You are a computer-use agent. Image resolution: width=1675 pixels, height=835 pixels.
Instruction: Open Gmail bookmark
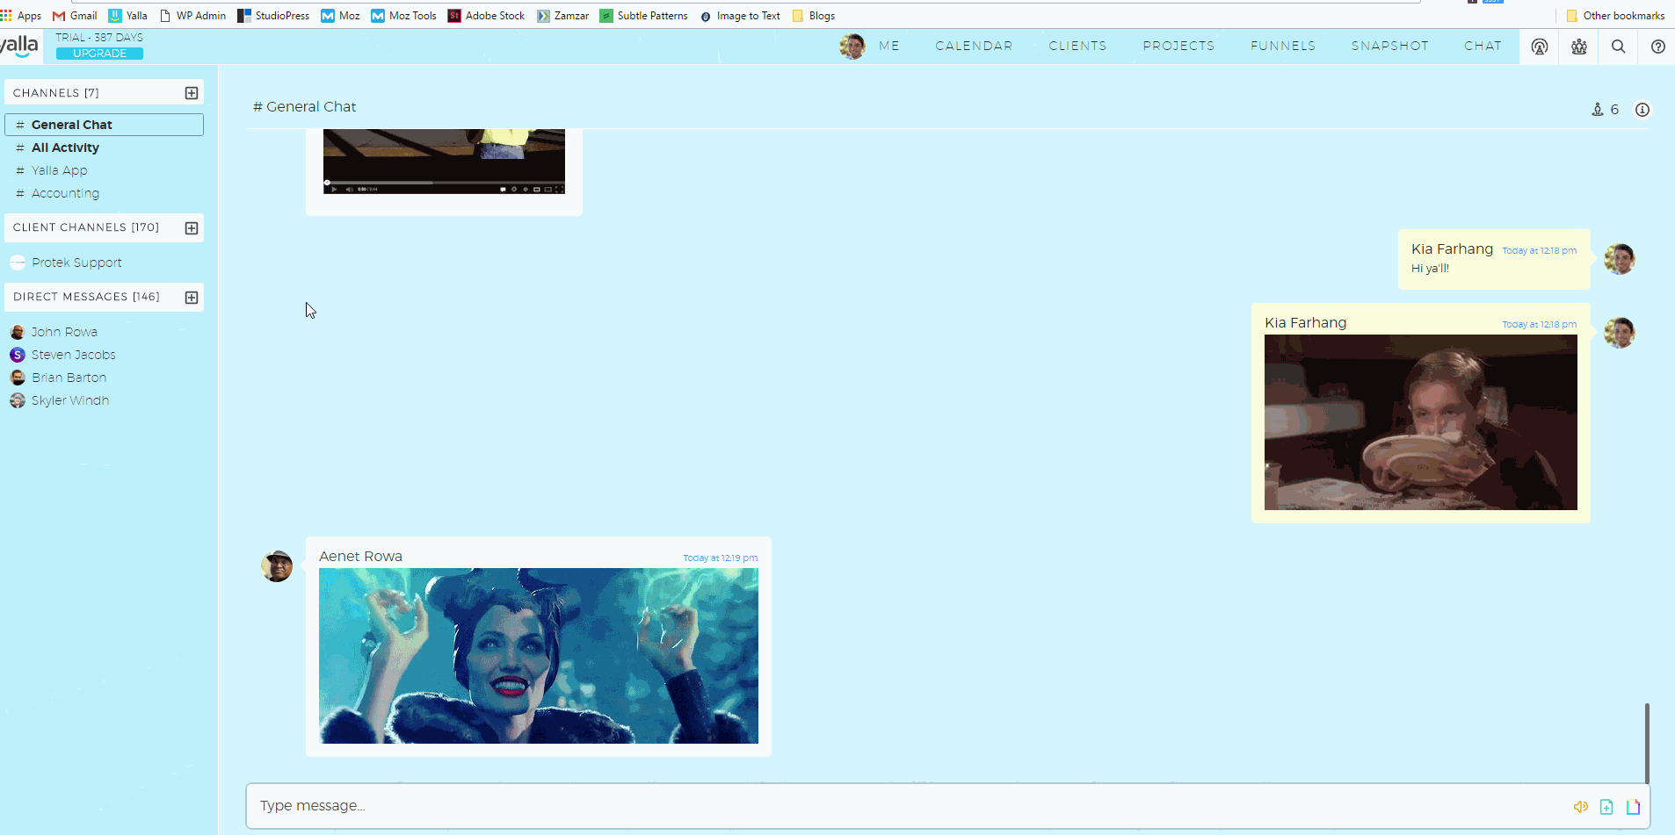[75, 16]
